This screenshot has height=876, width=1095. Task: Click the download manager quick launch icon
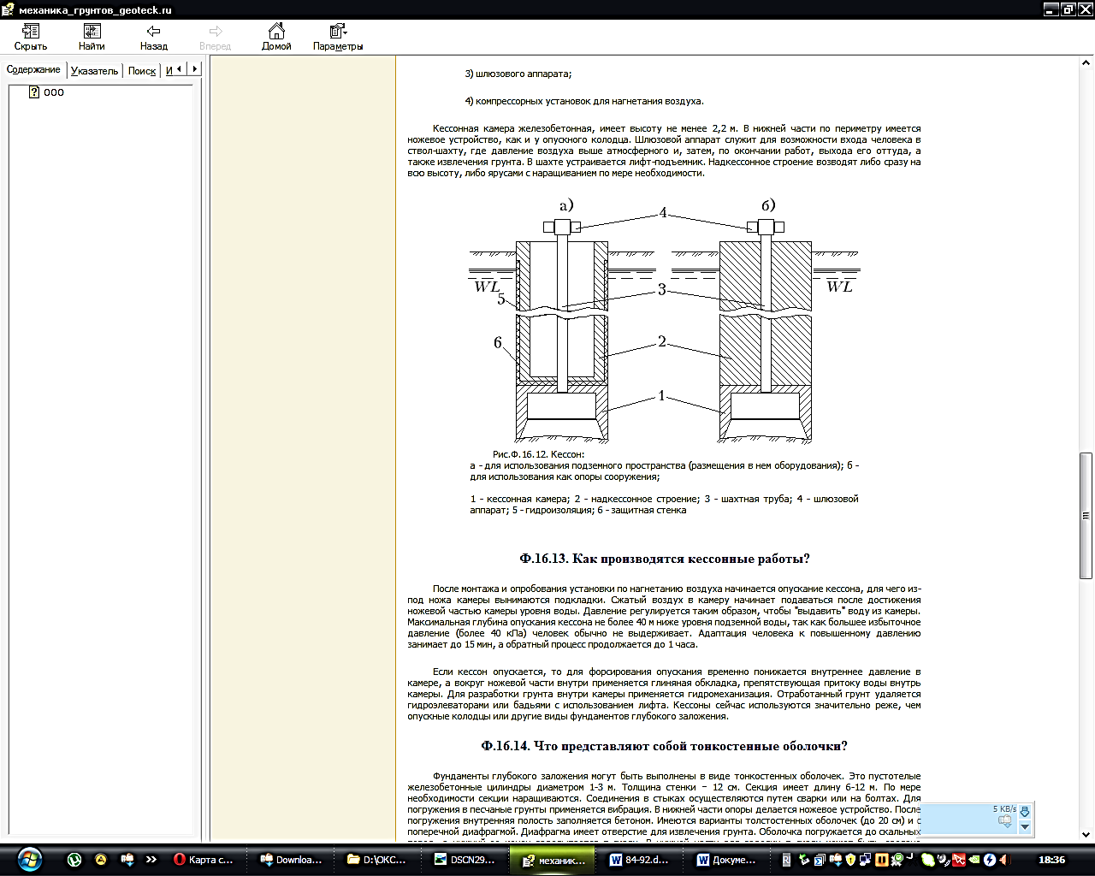point(127,860)
